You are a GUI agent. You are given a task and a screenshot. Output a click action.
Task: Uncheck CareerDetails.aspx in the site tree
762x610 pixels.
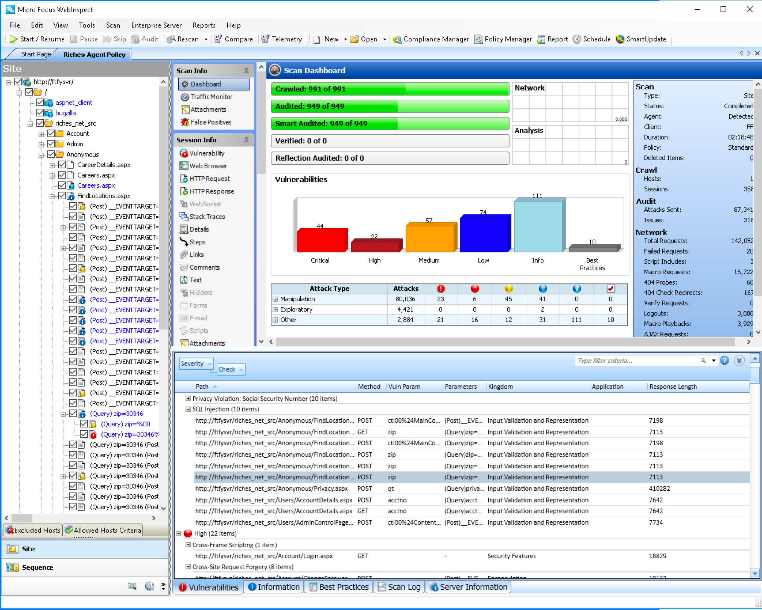62,165
